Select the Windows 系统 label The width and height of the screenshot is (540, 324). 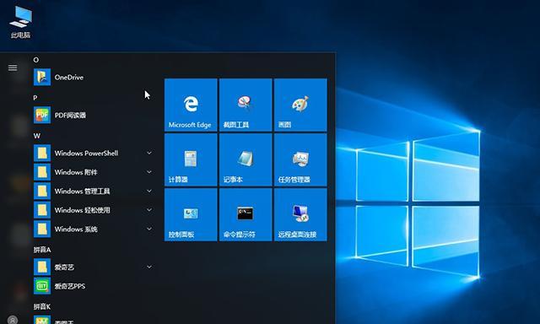click(x=76, y=229)
